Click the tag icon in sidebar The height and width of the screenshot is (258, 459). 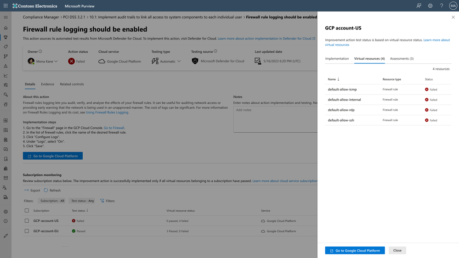tap(6, 46)
